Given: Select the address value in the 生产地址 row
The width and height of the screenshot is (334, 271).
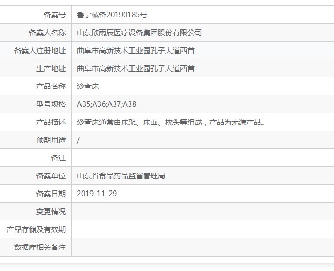Looking at the screenshot, I should [136, 68].
